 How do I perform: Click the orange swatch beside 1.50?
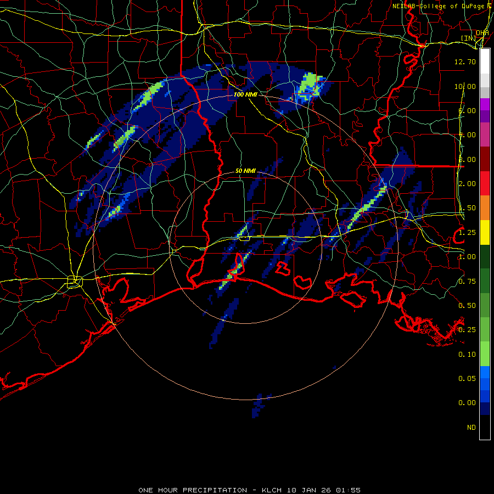[485, 208]
